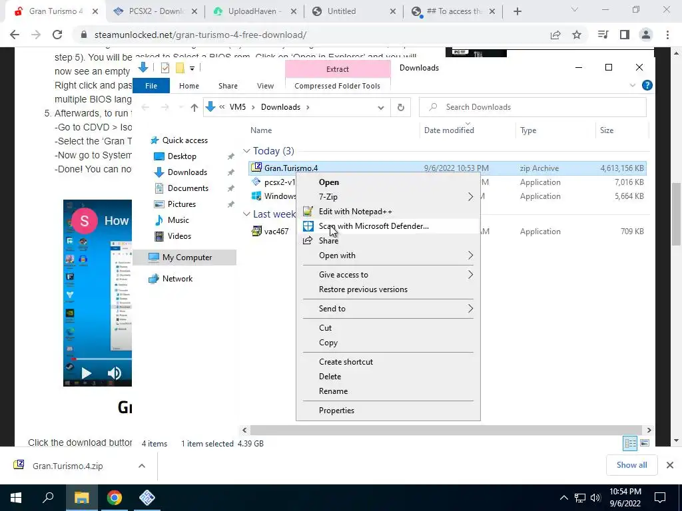Click Chrome back arrow button
682x511 pixels.
pos(15,35)
